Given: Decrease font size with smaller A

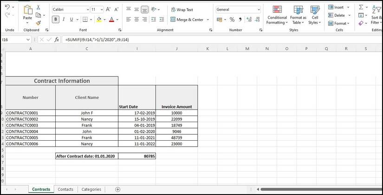Looking at the screenshot, I should coord(117,10).
